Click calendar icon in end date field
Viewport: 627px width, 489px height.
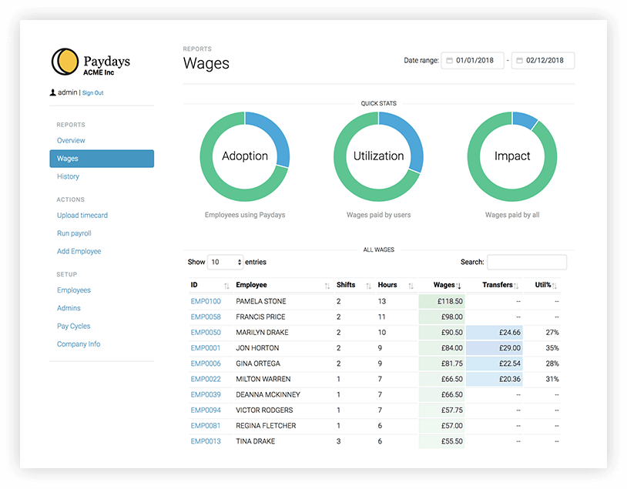[519, 60]
